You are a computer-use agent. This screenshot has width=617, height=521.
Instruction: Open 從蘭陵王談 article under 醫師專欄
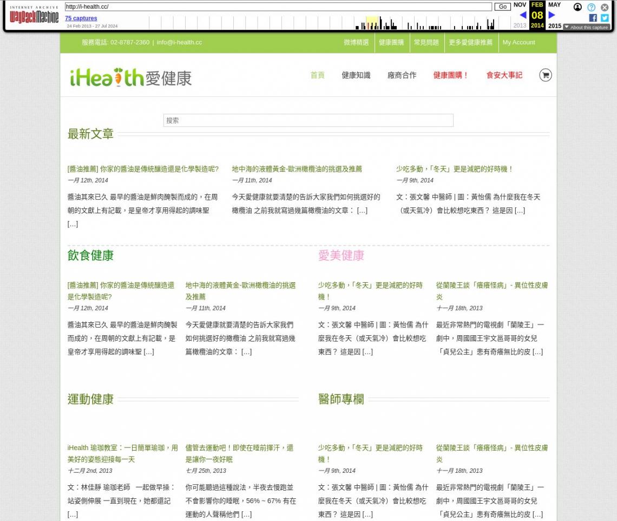[x=492, y=453]
